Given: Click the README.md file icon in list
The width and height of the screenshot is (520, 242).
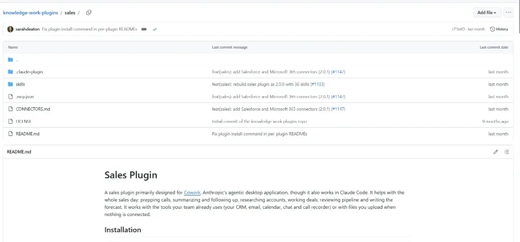Looking at the screenshot, I should 10,134.
